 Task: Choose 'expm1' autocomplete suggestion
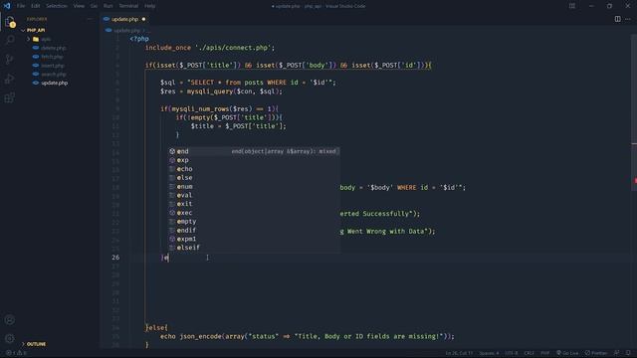(x=254, y=239)
